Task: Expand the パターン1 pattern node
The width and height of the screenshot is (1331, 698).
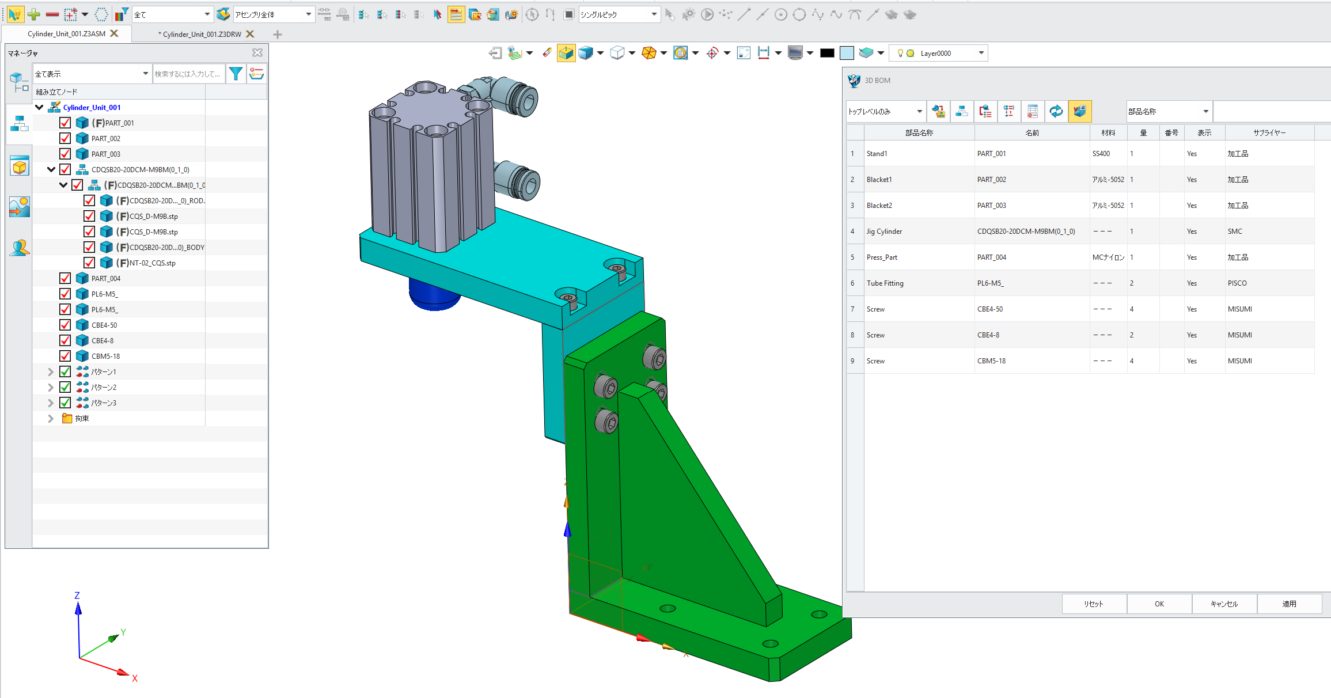Action: tap(51, 371)
